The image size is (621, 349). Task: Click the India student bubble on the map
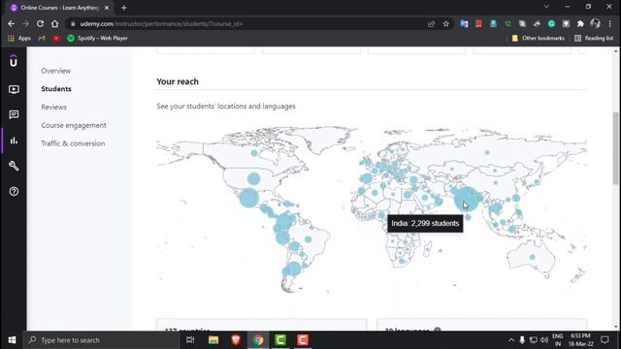pos(467,199)
